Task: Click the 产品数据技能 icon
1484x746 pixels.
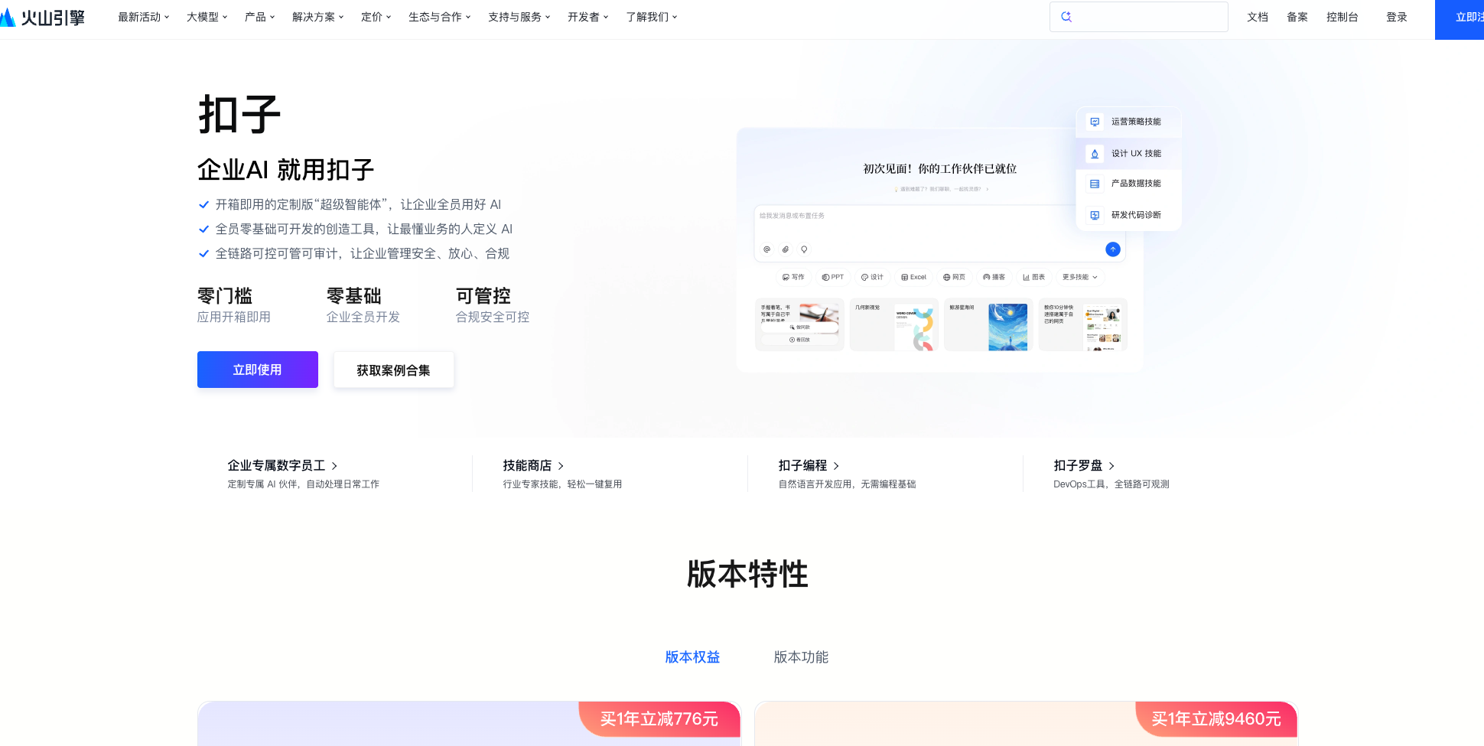Action: click(1095, 184)
